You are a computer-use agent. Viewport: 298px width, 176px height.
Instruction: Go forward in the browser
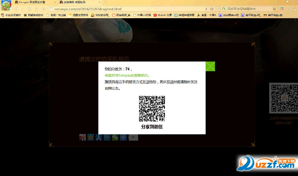pyautogui.click(x=23, y=9)
